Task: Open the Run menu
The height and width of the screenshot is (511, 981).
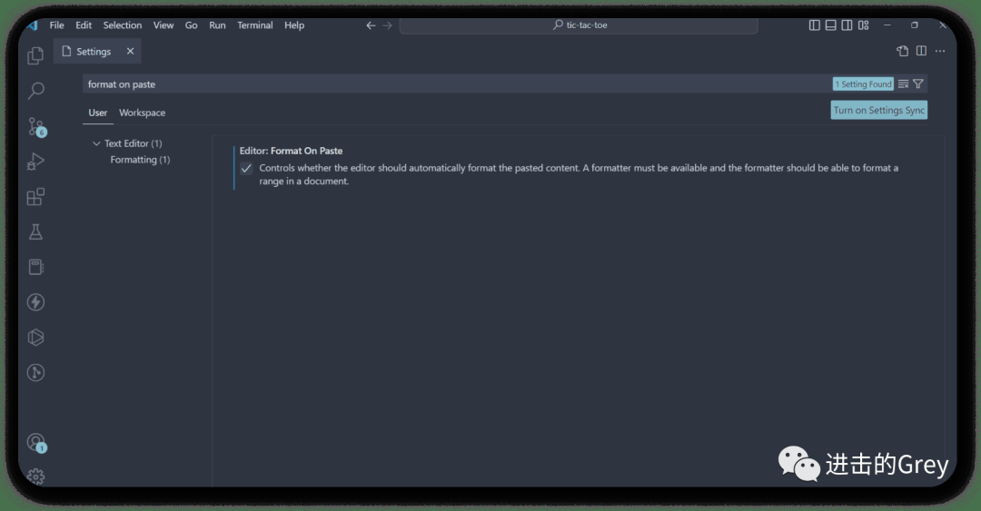Action: pos(217,25)
